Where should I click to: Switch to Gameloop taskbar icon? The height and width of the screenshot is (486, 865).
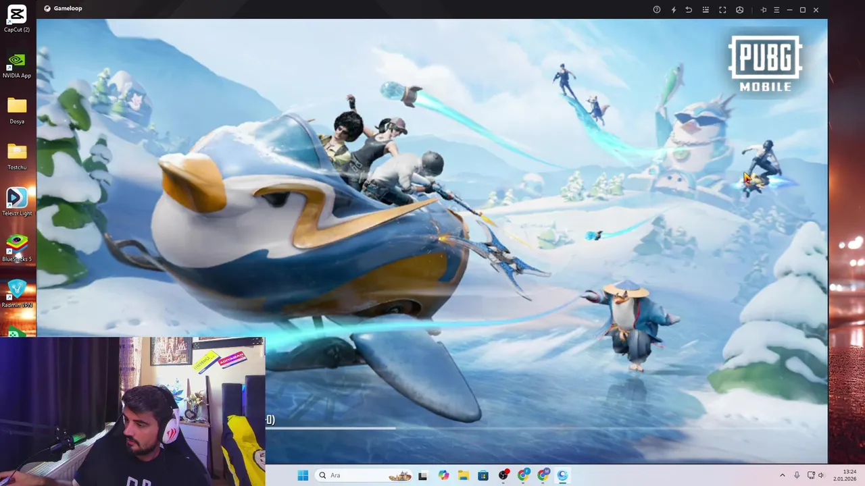pos(563,475)
